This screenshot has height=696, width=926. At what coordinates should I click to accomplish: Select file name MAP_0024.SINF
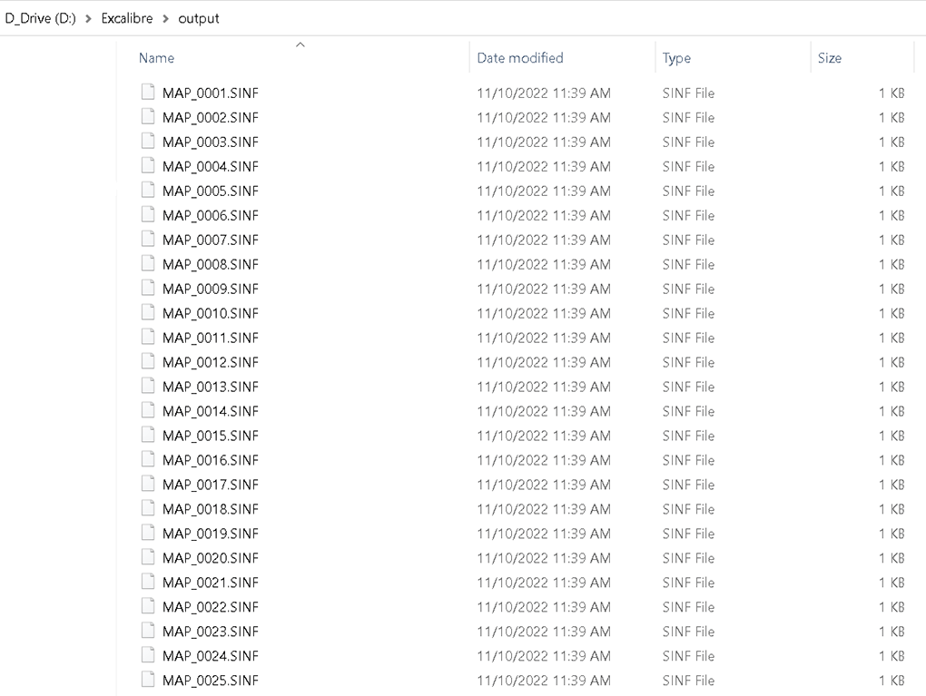pyautogui.click(x=211, y=656)
